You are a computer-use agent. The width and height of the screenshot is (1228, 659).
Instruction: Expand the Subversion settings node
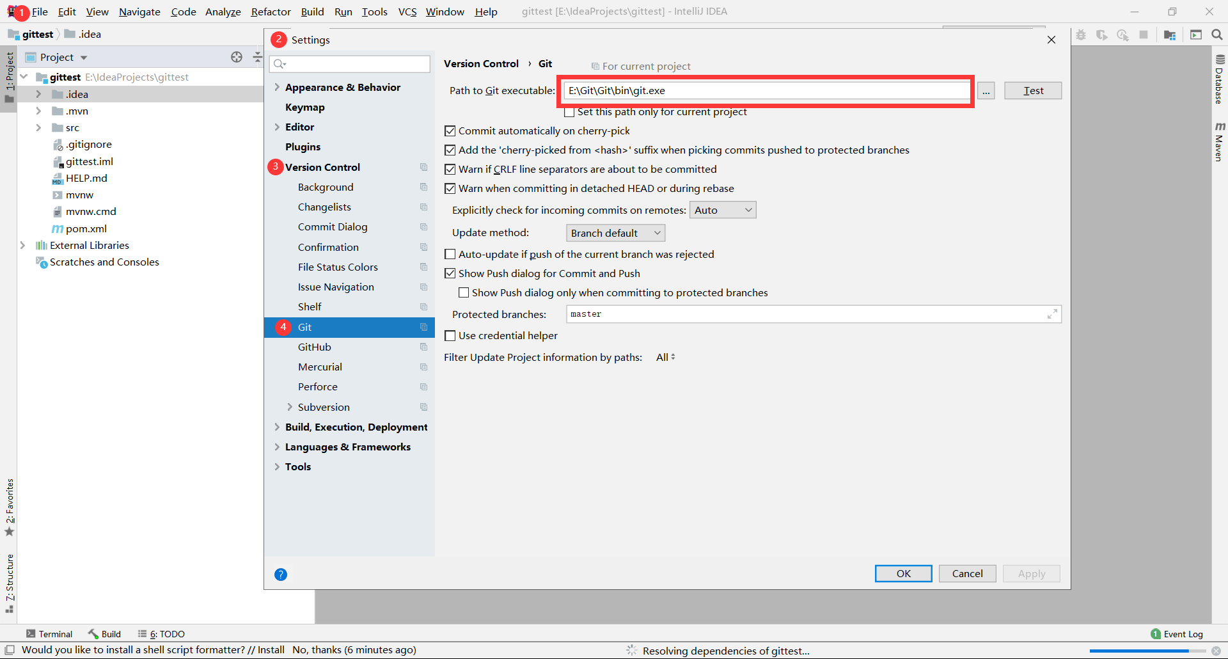point(290,407)
